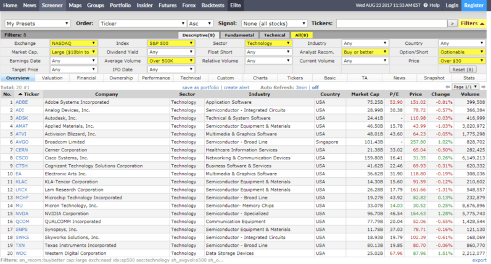
Task: Sort by the P/E column header
Action: coord(394,94)
